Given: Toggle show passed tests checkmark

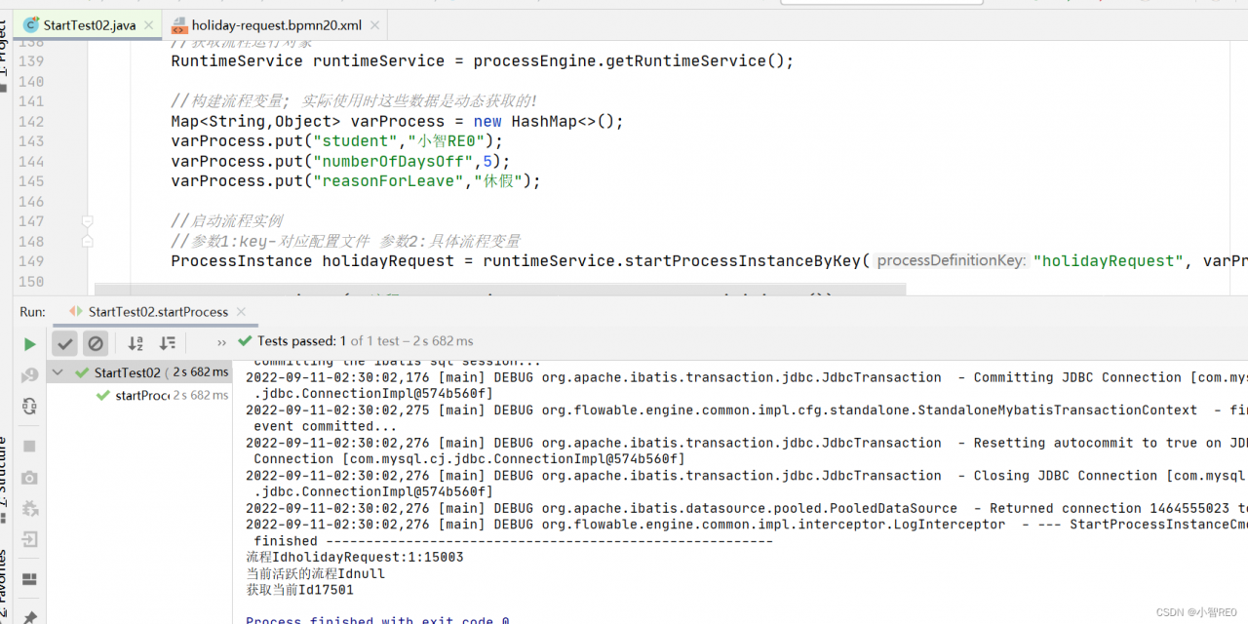Looking at the screenshot, I should tap(64, 342).
